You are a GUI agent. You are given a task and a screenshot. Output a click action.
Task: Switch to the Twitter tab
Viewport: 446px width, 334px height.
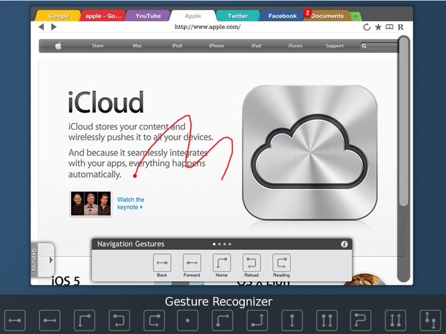(x=237, y=16)
